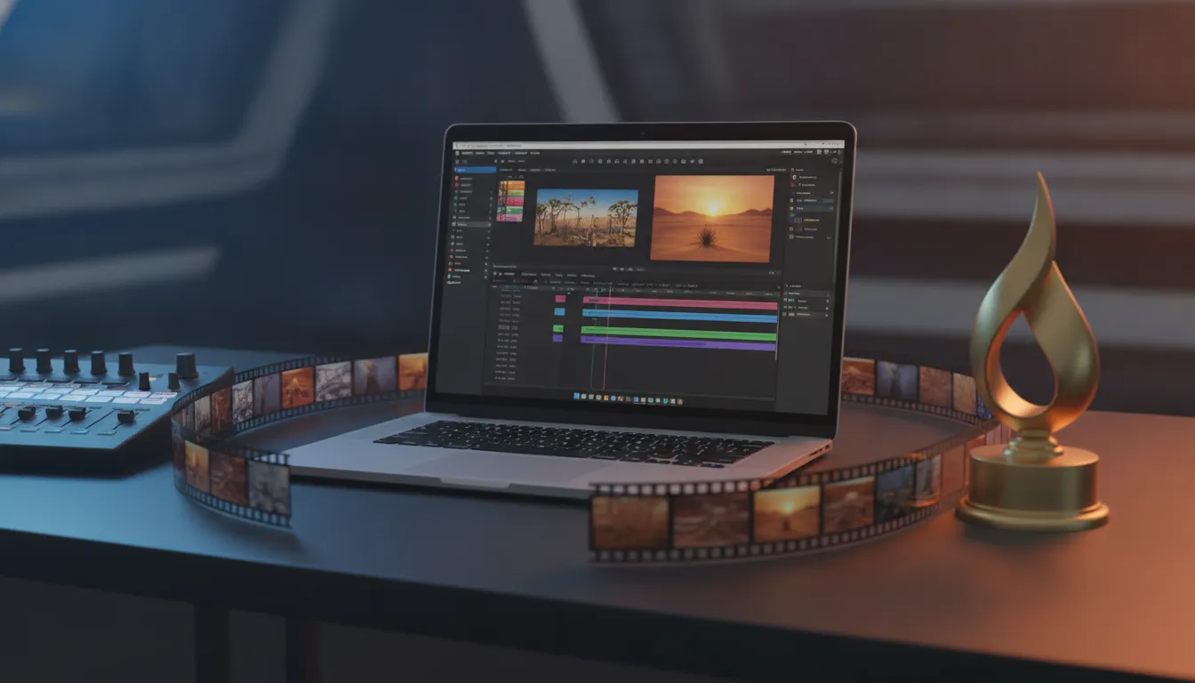Select the blue highlighted item in left sidebar
1195x683 pixels.
[475, 169]
